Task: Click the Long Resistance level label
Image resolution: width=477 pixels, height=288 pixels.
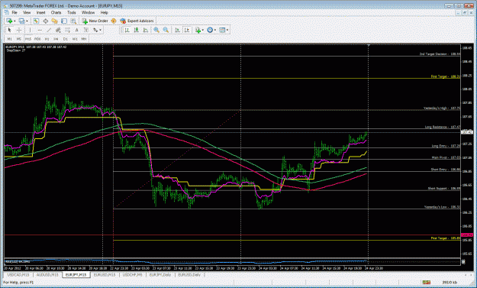Action: [443, 127]
